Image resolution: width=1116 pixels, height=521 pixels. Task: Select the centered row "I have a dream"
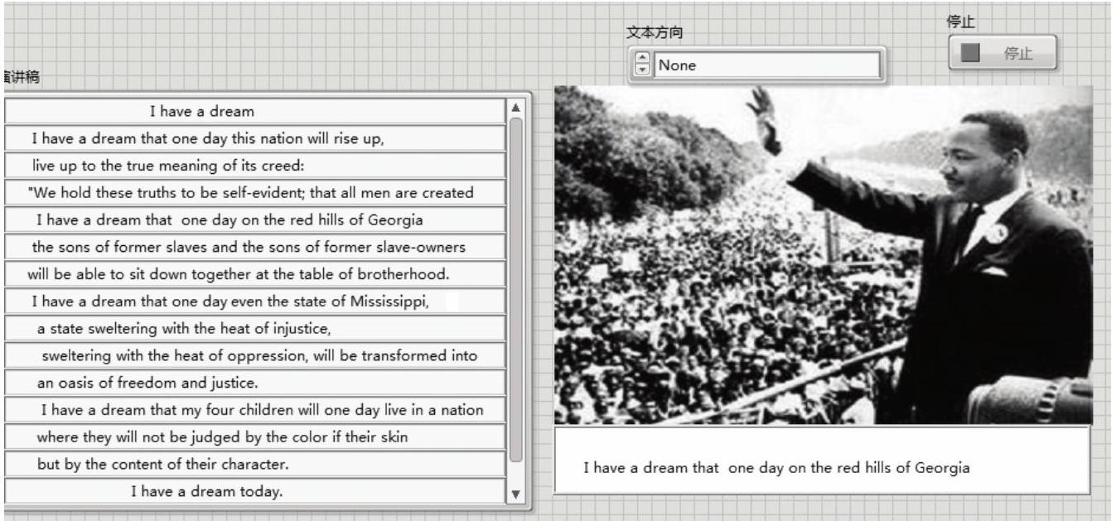255,112
